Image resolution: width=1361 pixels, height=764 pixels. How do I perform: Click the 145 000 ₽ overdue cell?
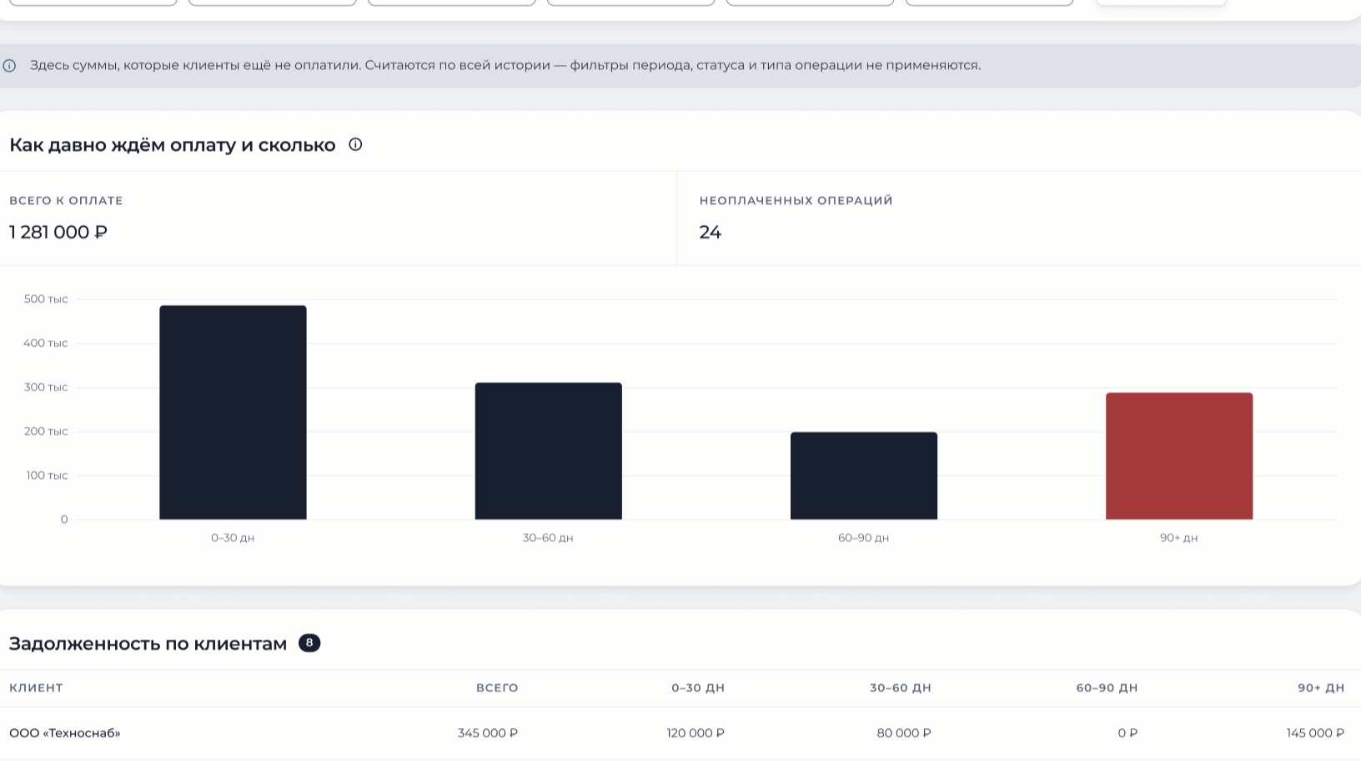1315,733
